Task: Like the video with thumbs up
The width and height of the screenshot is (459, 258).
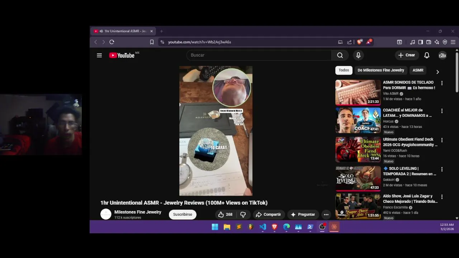Action: [x=225, y=214]
